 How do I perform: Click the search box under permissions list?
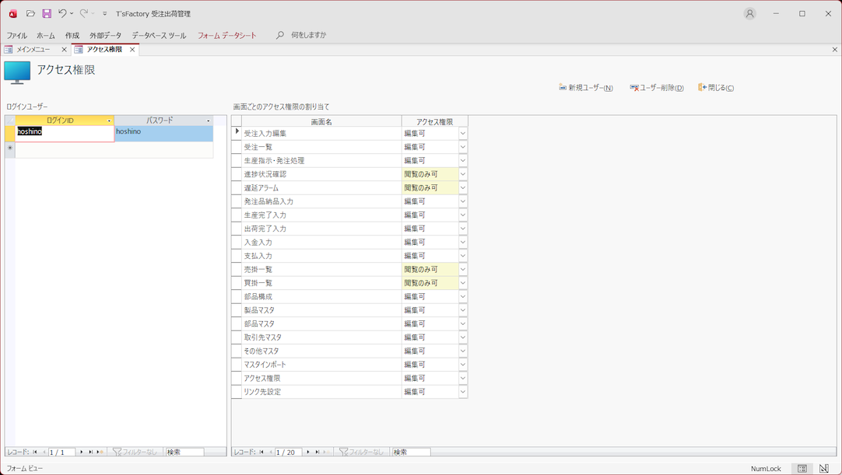(x=410, y=452)
